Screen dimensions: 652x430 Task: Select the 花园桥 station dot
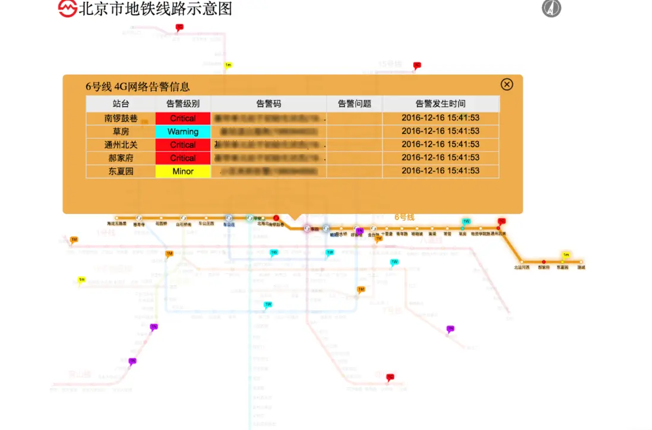pos(161,218)
